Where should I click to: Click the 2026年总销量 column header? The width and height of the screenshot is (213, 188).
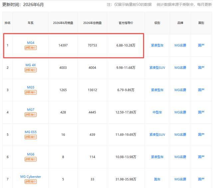[93, 23]
